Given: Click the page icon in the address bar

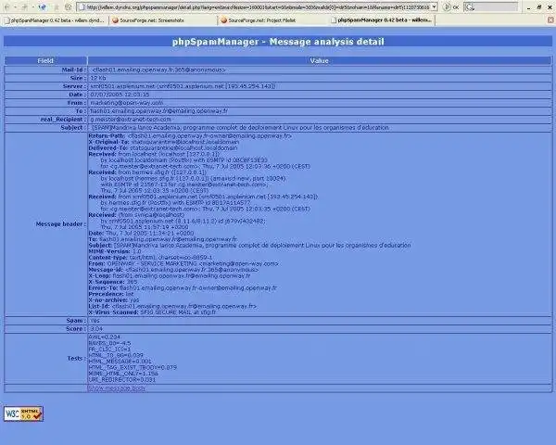Looking at the screenshot, I should point(82,7).
